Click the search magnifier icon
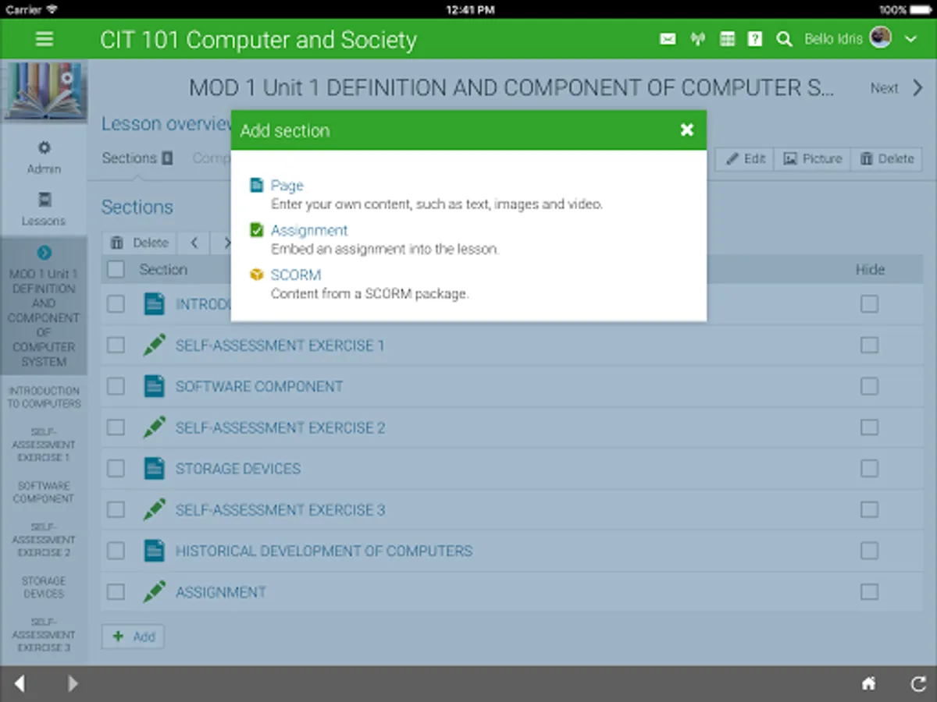 click(x=785, y=39)
